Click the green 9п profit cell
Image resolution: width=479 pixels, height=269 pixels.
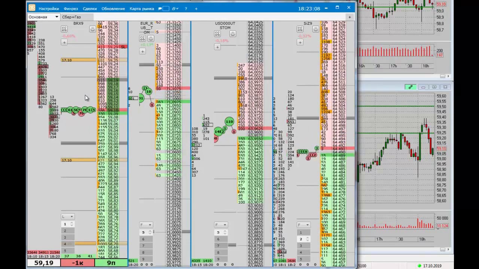point(111,263)
